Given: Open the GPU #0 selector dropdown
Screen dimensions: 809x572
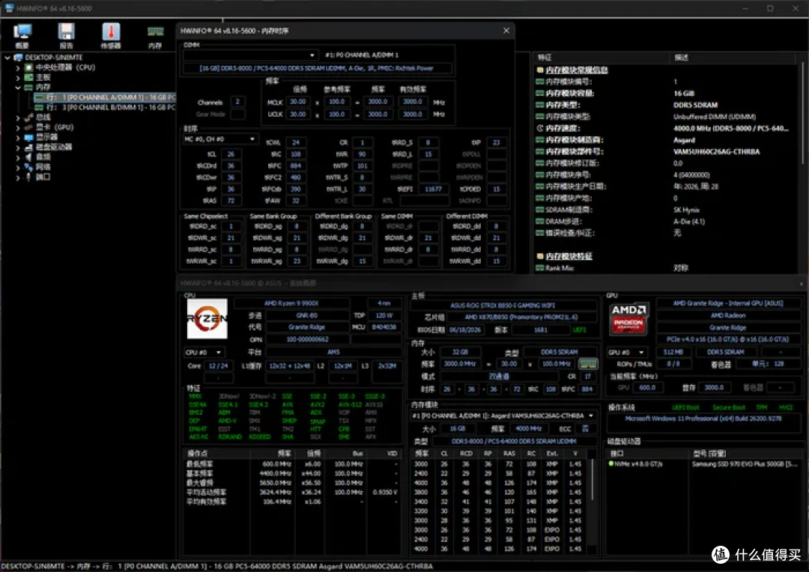Looking at the screenshot, I should point(628,353).
